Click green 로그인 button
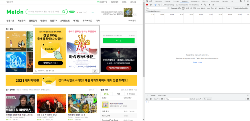The height and width of the screenshot is (121, 250). (119, 41)
